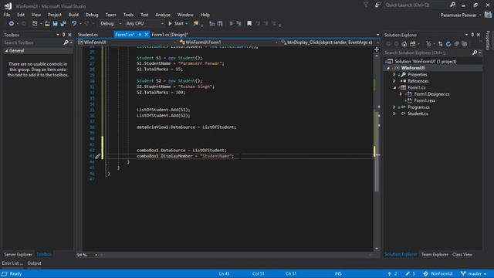494x278 pixels.
Task: Expand the Program.cs node
Action: click(394, 107)
